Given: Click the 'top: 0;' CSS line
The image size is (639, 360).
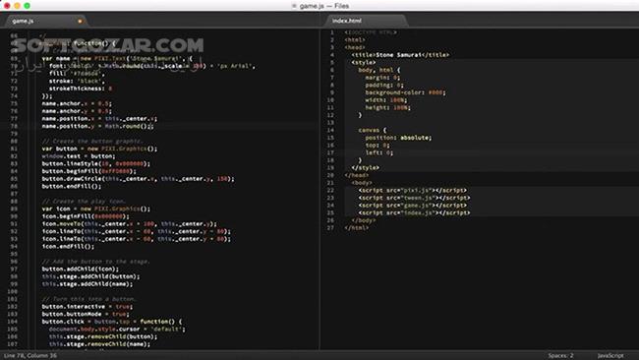Looking at the screenshot, I should [378, 146].
